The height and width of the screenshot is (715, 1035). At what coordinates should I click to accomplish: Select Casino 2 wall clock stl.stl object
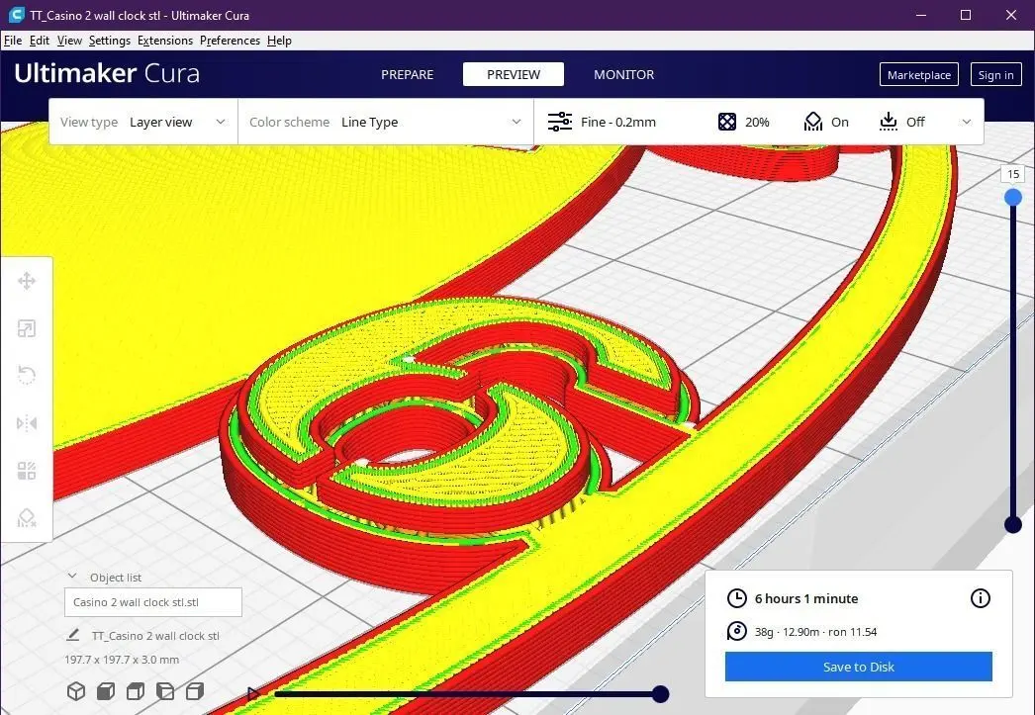[153, 602]
